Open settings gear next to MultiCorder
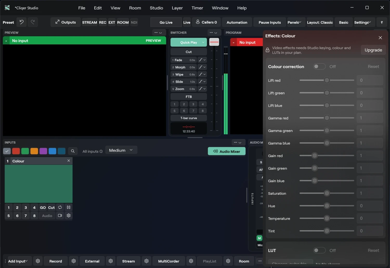Image resolution: width=390 pixels, height=268 pixels. tap(191, 261)
